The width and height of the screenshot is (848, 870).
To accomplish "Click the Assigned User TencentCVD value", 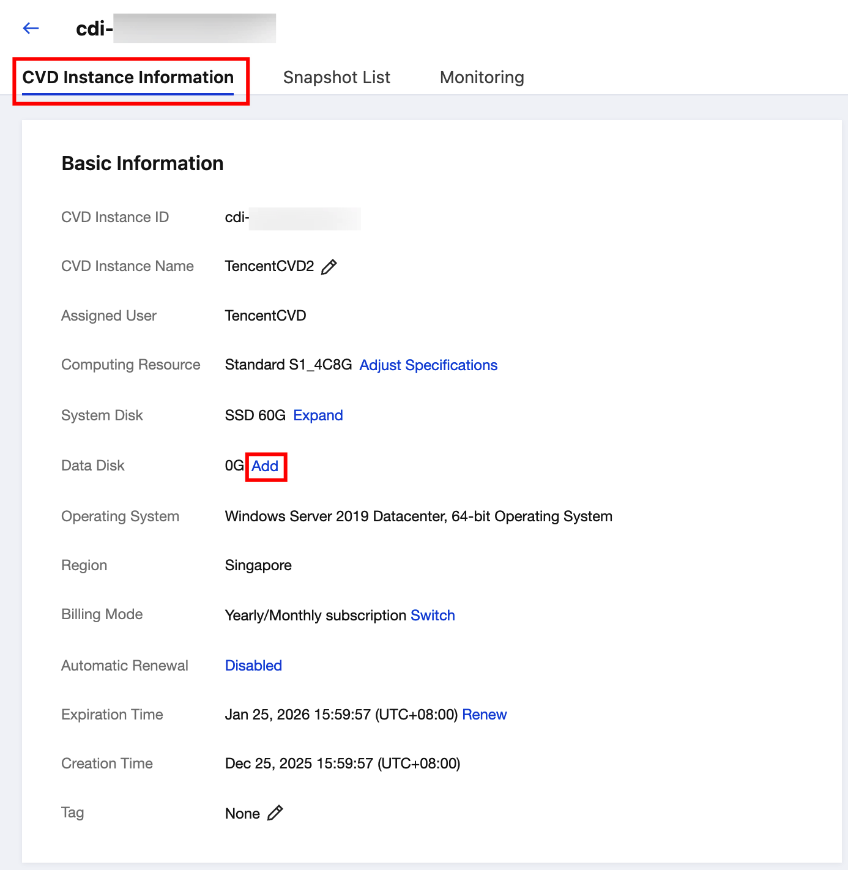I will pos(266,316).
